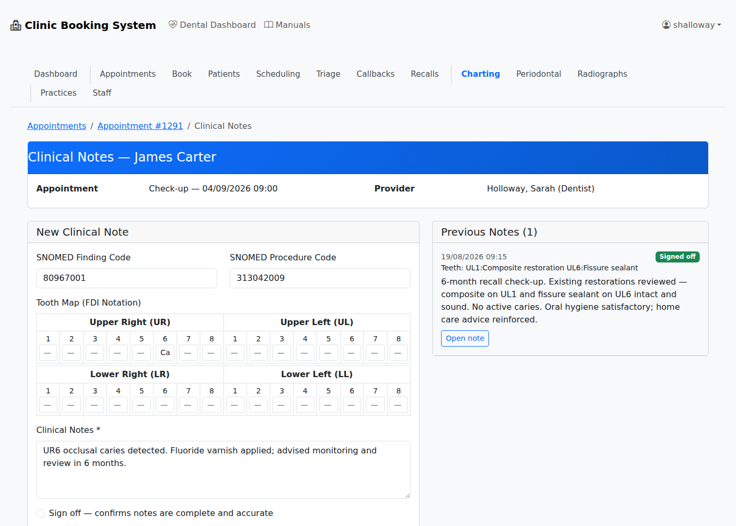
Task: Open the Appointments nav tab
Action: (x=128, y=74)
